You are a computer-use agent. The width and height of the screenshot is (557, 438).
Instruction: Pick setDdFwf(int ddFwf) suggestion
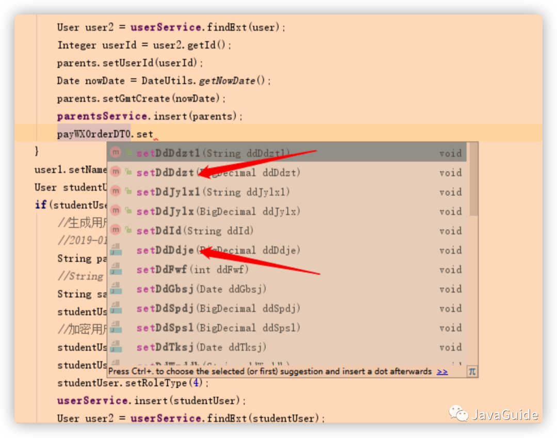[x=287, y=269]
